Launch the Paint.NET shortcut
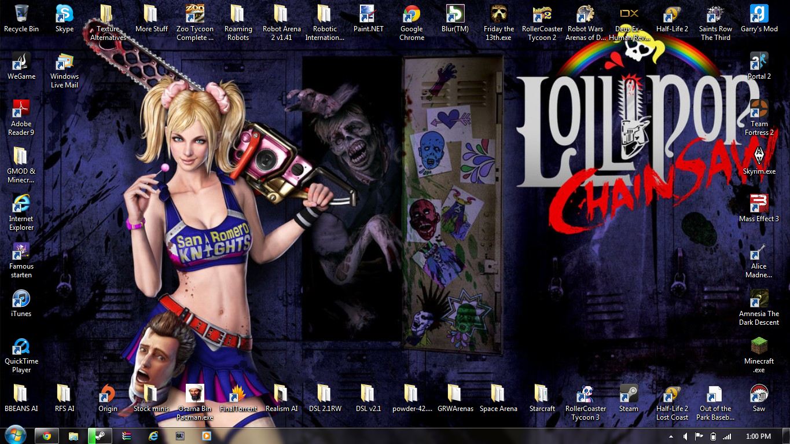Screen dimensions: 790x444 [368, 18]
